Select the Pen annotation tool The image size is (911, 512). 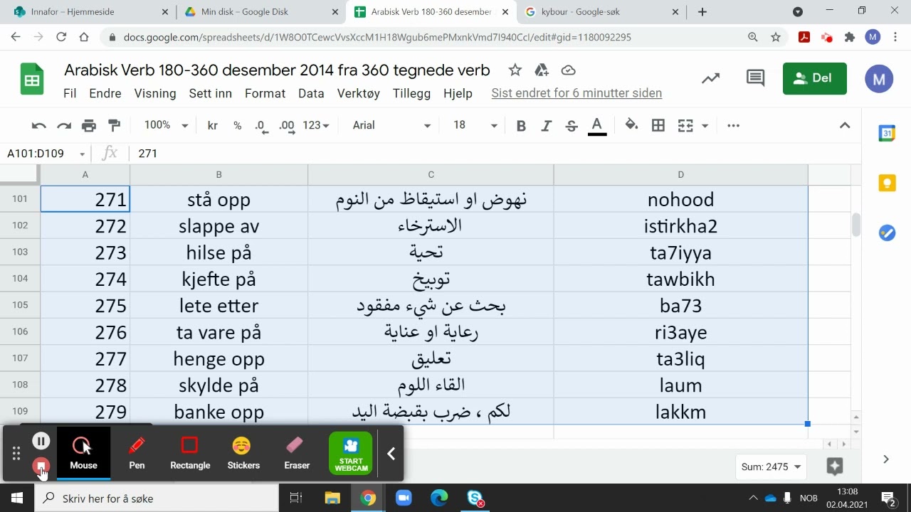pyautogui.click(x=137, y=454)
